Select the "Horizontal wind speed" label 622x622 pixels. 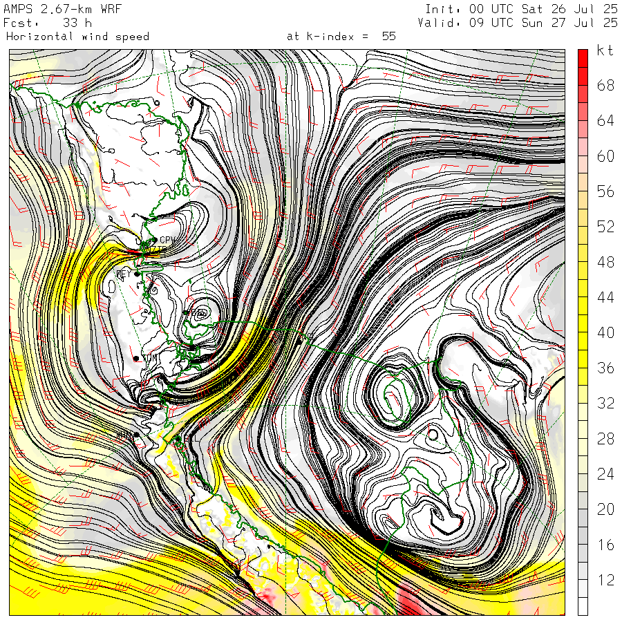77,37
